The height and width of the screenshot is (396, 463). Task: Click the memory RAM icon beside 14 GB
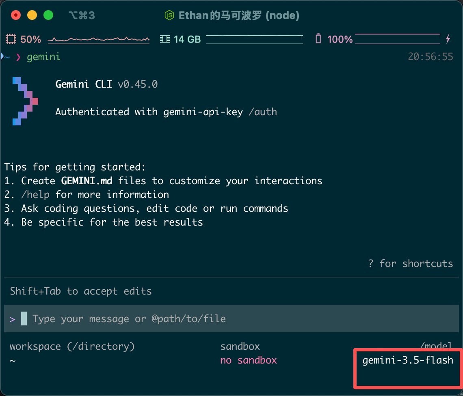165,39
